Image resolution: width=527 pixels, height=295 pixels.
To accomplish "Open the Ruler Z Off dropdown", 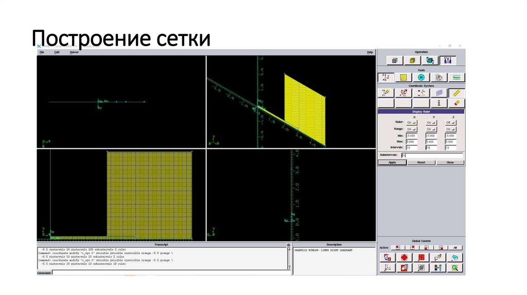I will (x=450, y=122).
